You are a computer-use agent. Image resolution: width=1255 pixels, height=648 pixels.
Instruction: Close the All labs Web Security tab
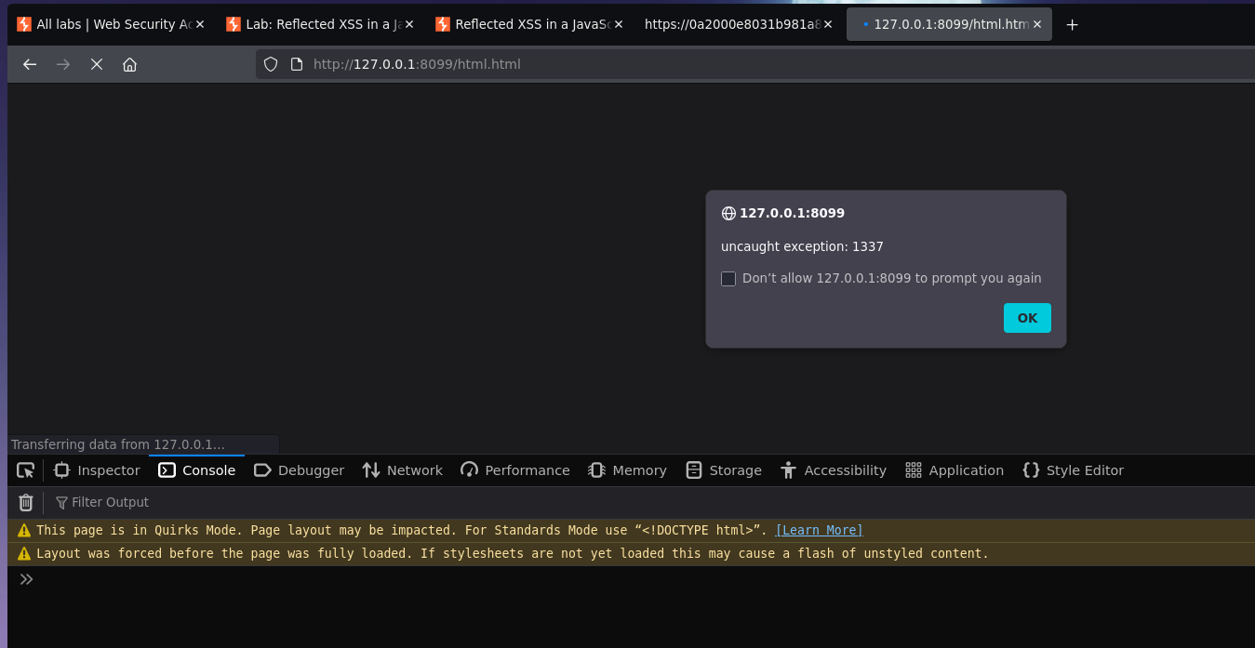click(x=199, y=24)
